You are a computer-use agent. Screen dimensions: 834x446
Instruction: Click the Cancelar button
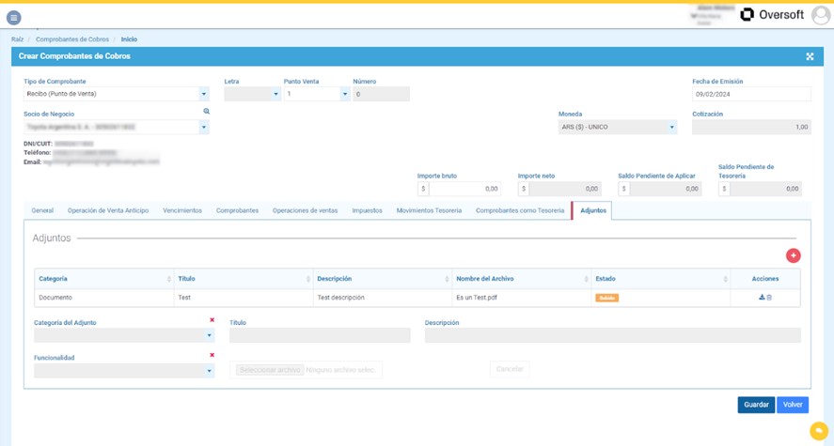(x=510, y=369)
